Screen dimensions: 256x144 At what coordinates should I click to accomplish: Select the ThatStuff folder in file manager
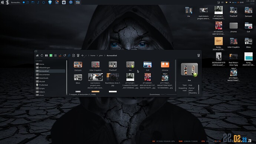coord(113,66)
